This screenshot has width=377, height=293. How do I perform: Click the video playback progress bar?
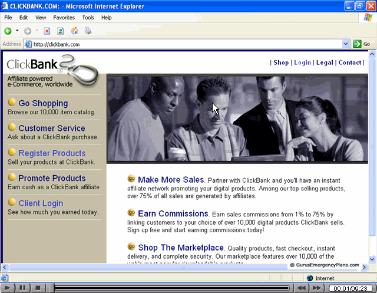coord(171,288)
